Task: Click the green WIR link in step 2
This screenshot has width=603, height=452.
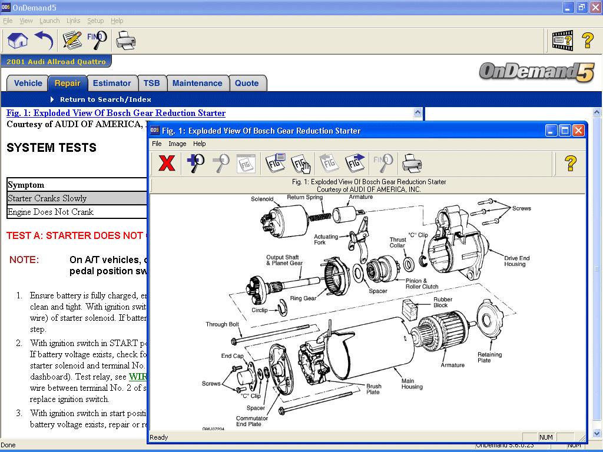Action: pos(138,377)
